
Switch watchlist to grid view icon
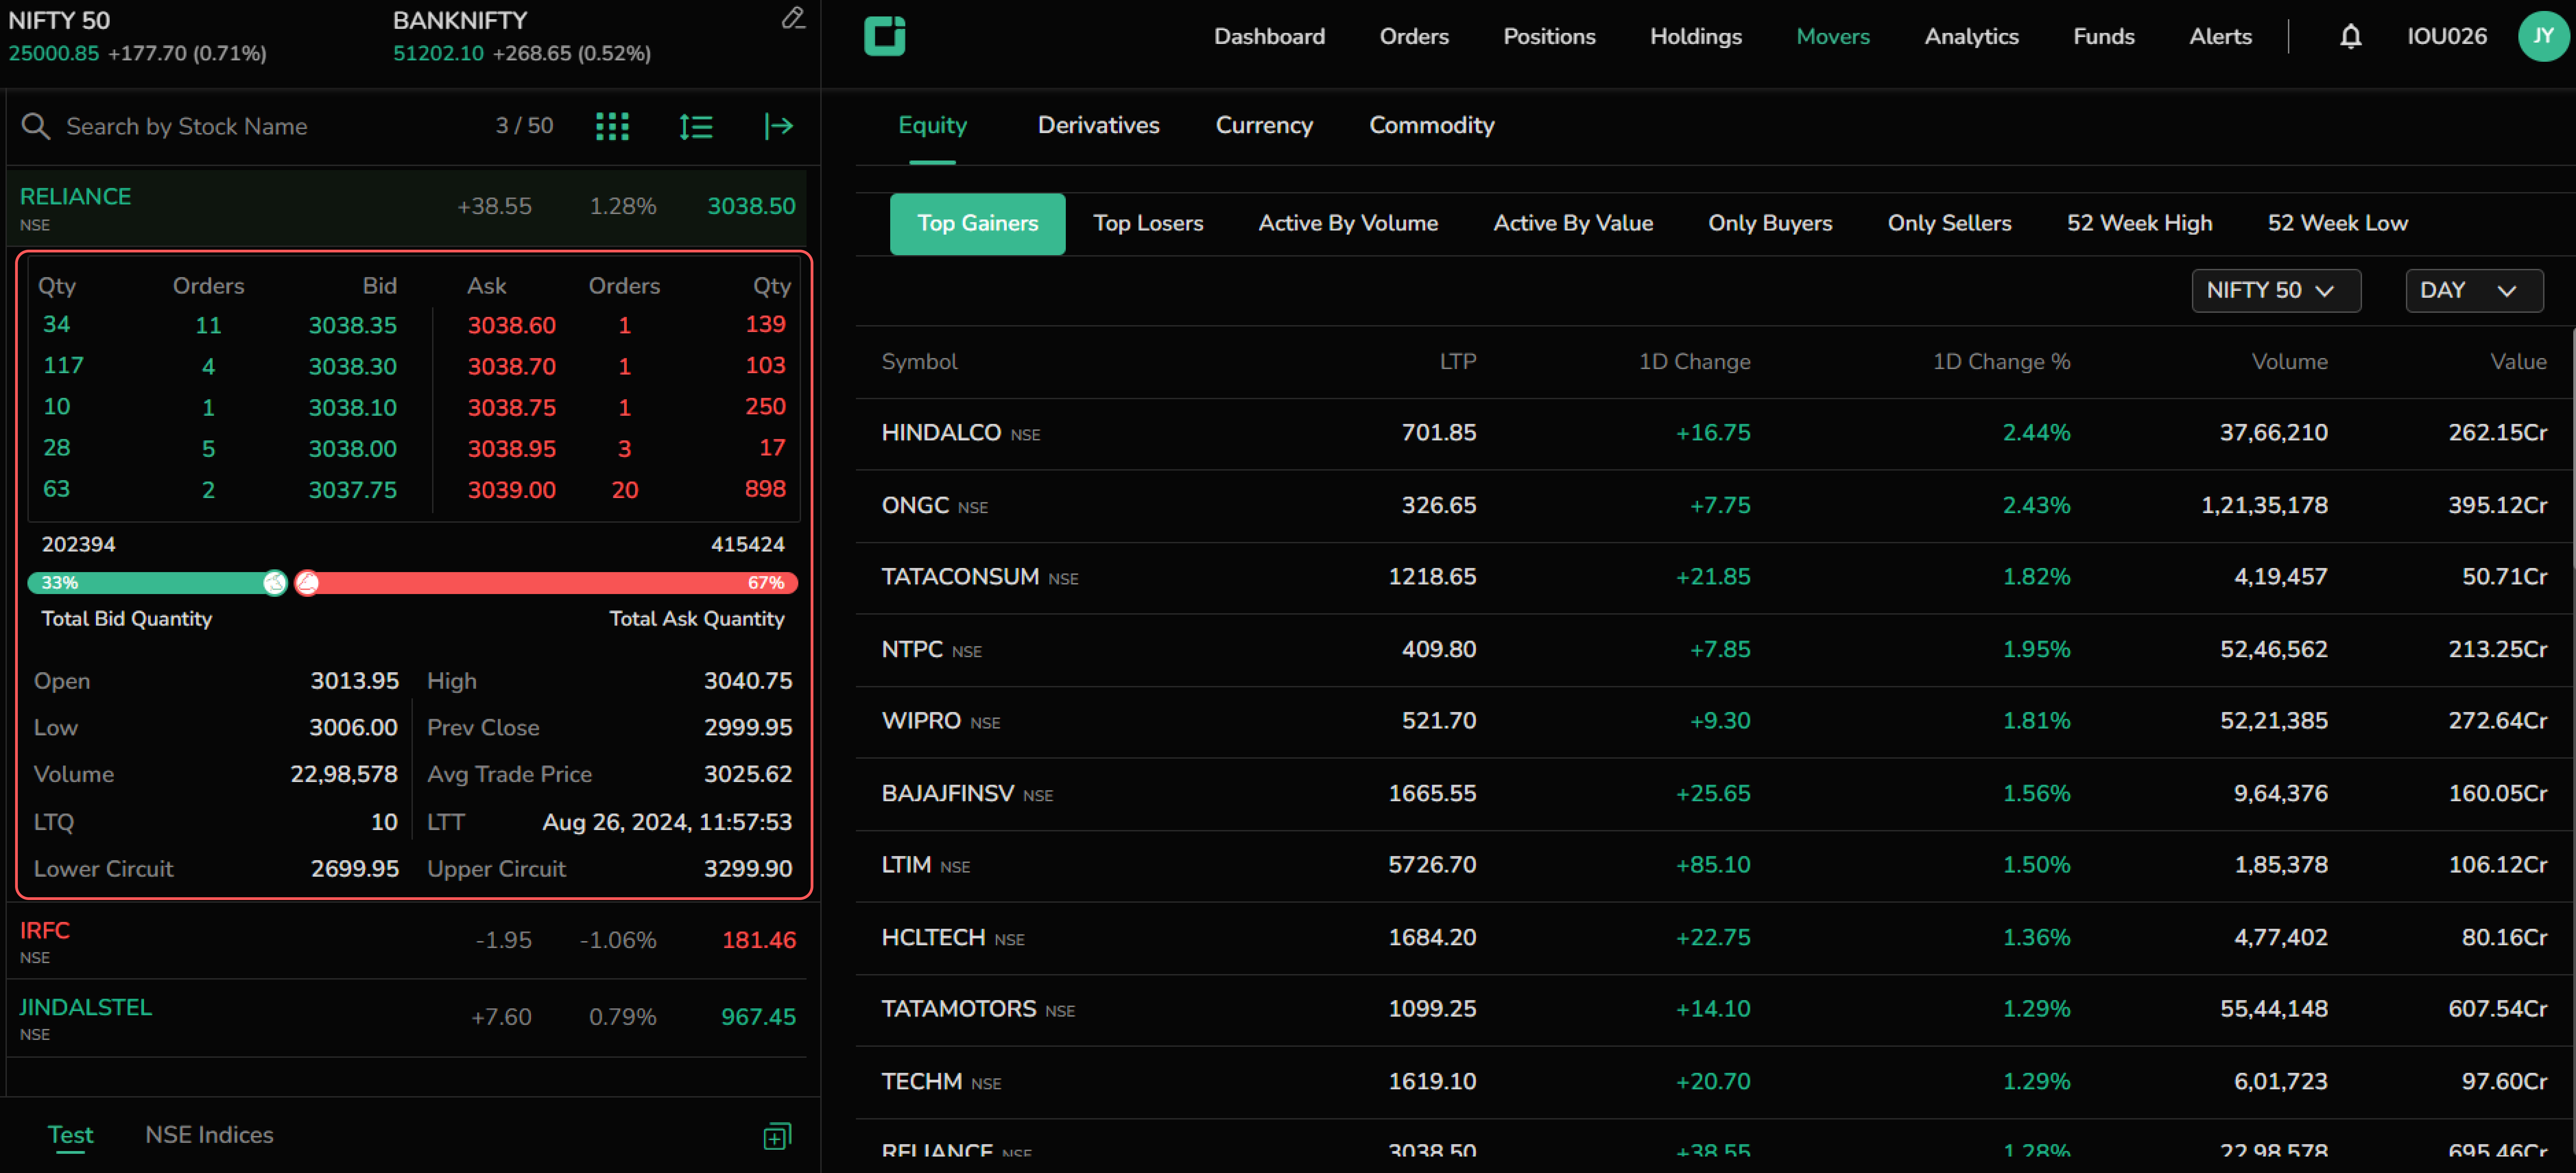pyautogui.click(x=612, y=126)
